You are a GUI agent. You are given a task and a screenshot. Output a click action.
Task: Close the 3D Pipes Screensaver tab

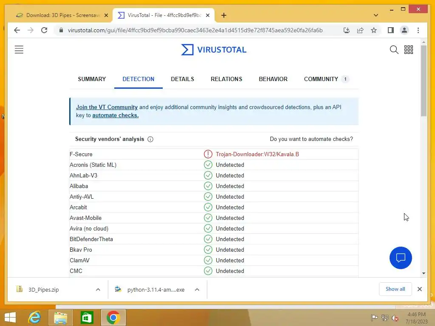[x=106, y=15]
